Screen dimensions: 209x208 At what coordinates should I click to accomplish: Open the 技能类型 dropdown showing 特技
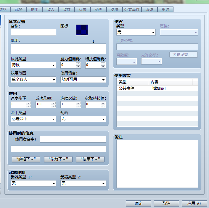click(33, 65)
